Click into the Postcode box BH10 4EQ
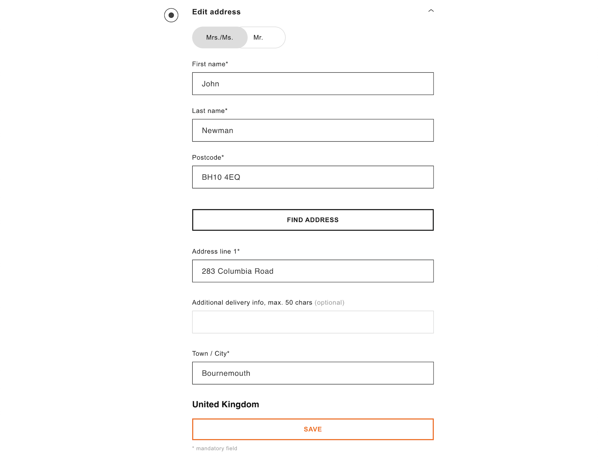598x457 pixels. point(313,177)
